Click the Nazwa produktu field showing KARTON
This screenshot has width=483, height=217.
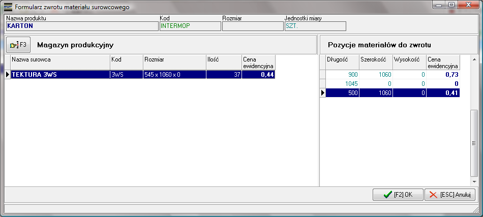pos(81,26)
